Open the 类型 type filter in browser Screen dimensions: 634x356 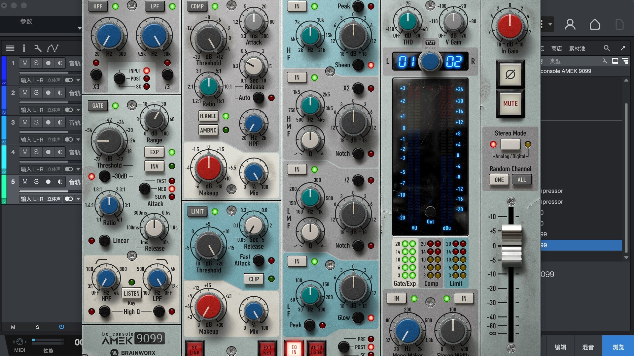(x=555, y=61)
